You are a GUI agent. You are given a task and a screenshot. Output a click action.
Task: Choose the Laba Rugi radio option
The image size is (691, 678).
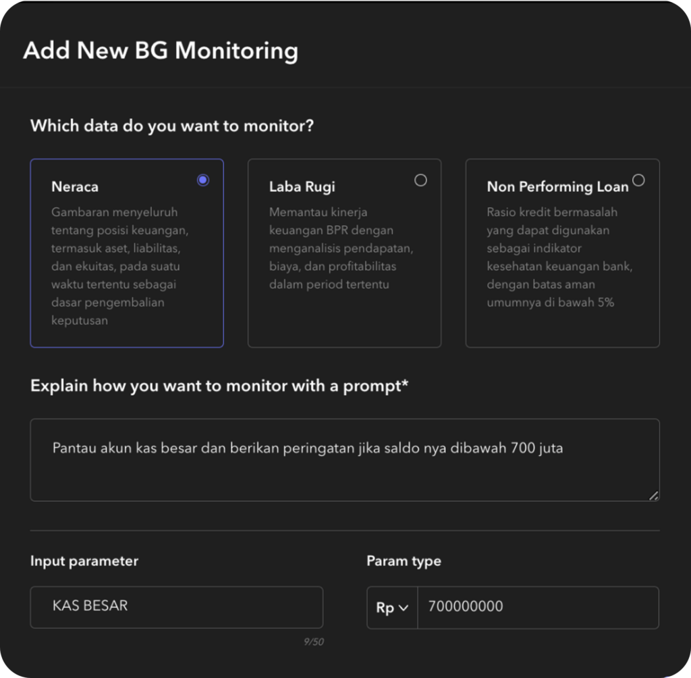coord(420,180)
